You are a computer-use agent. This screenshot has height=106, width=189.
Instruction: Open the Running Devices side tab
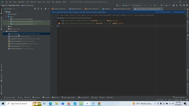pos(188,75)
